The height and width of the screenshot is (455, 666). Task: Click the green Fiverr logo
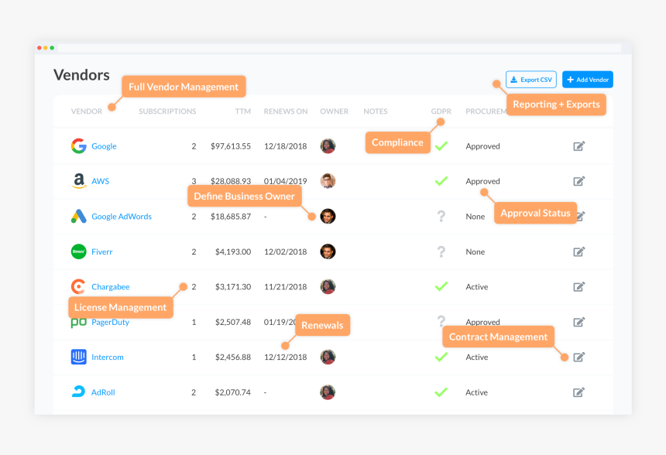click(78, 251)
